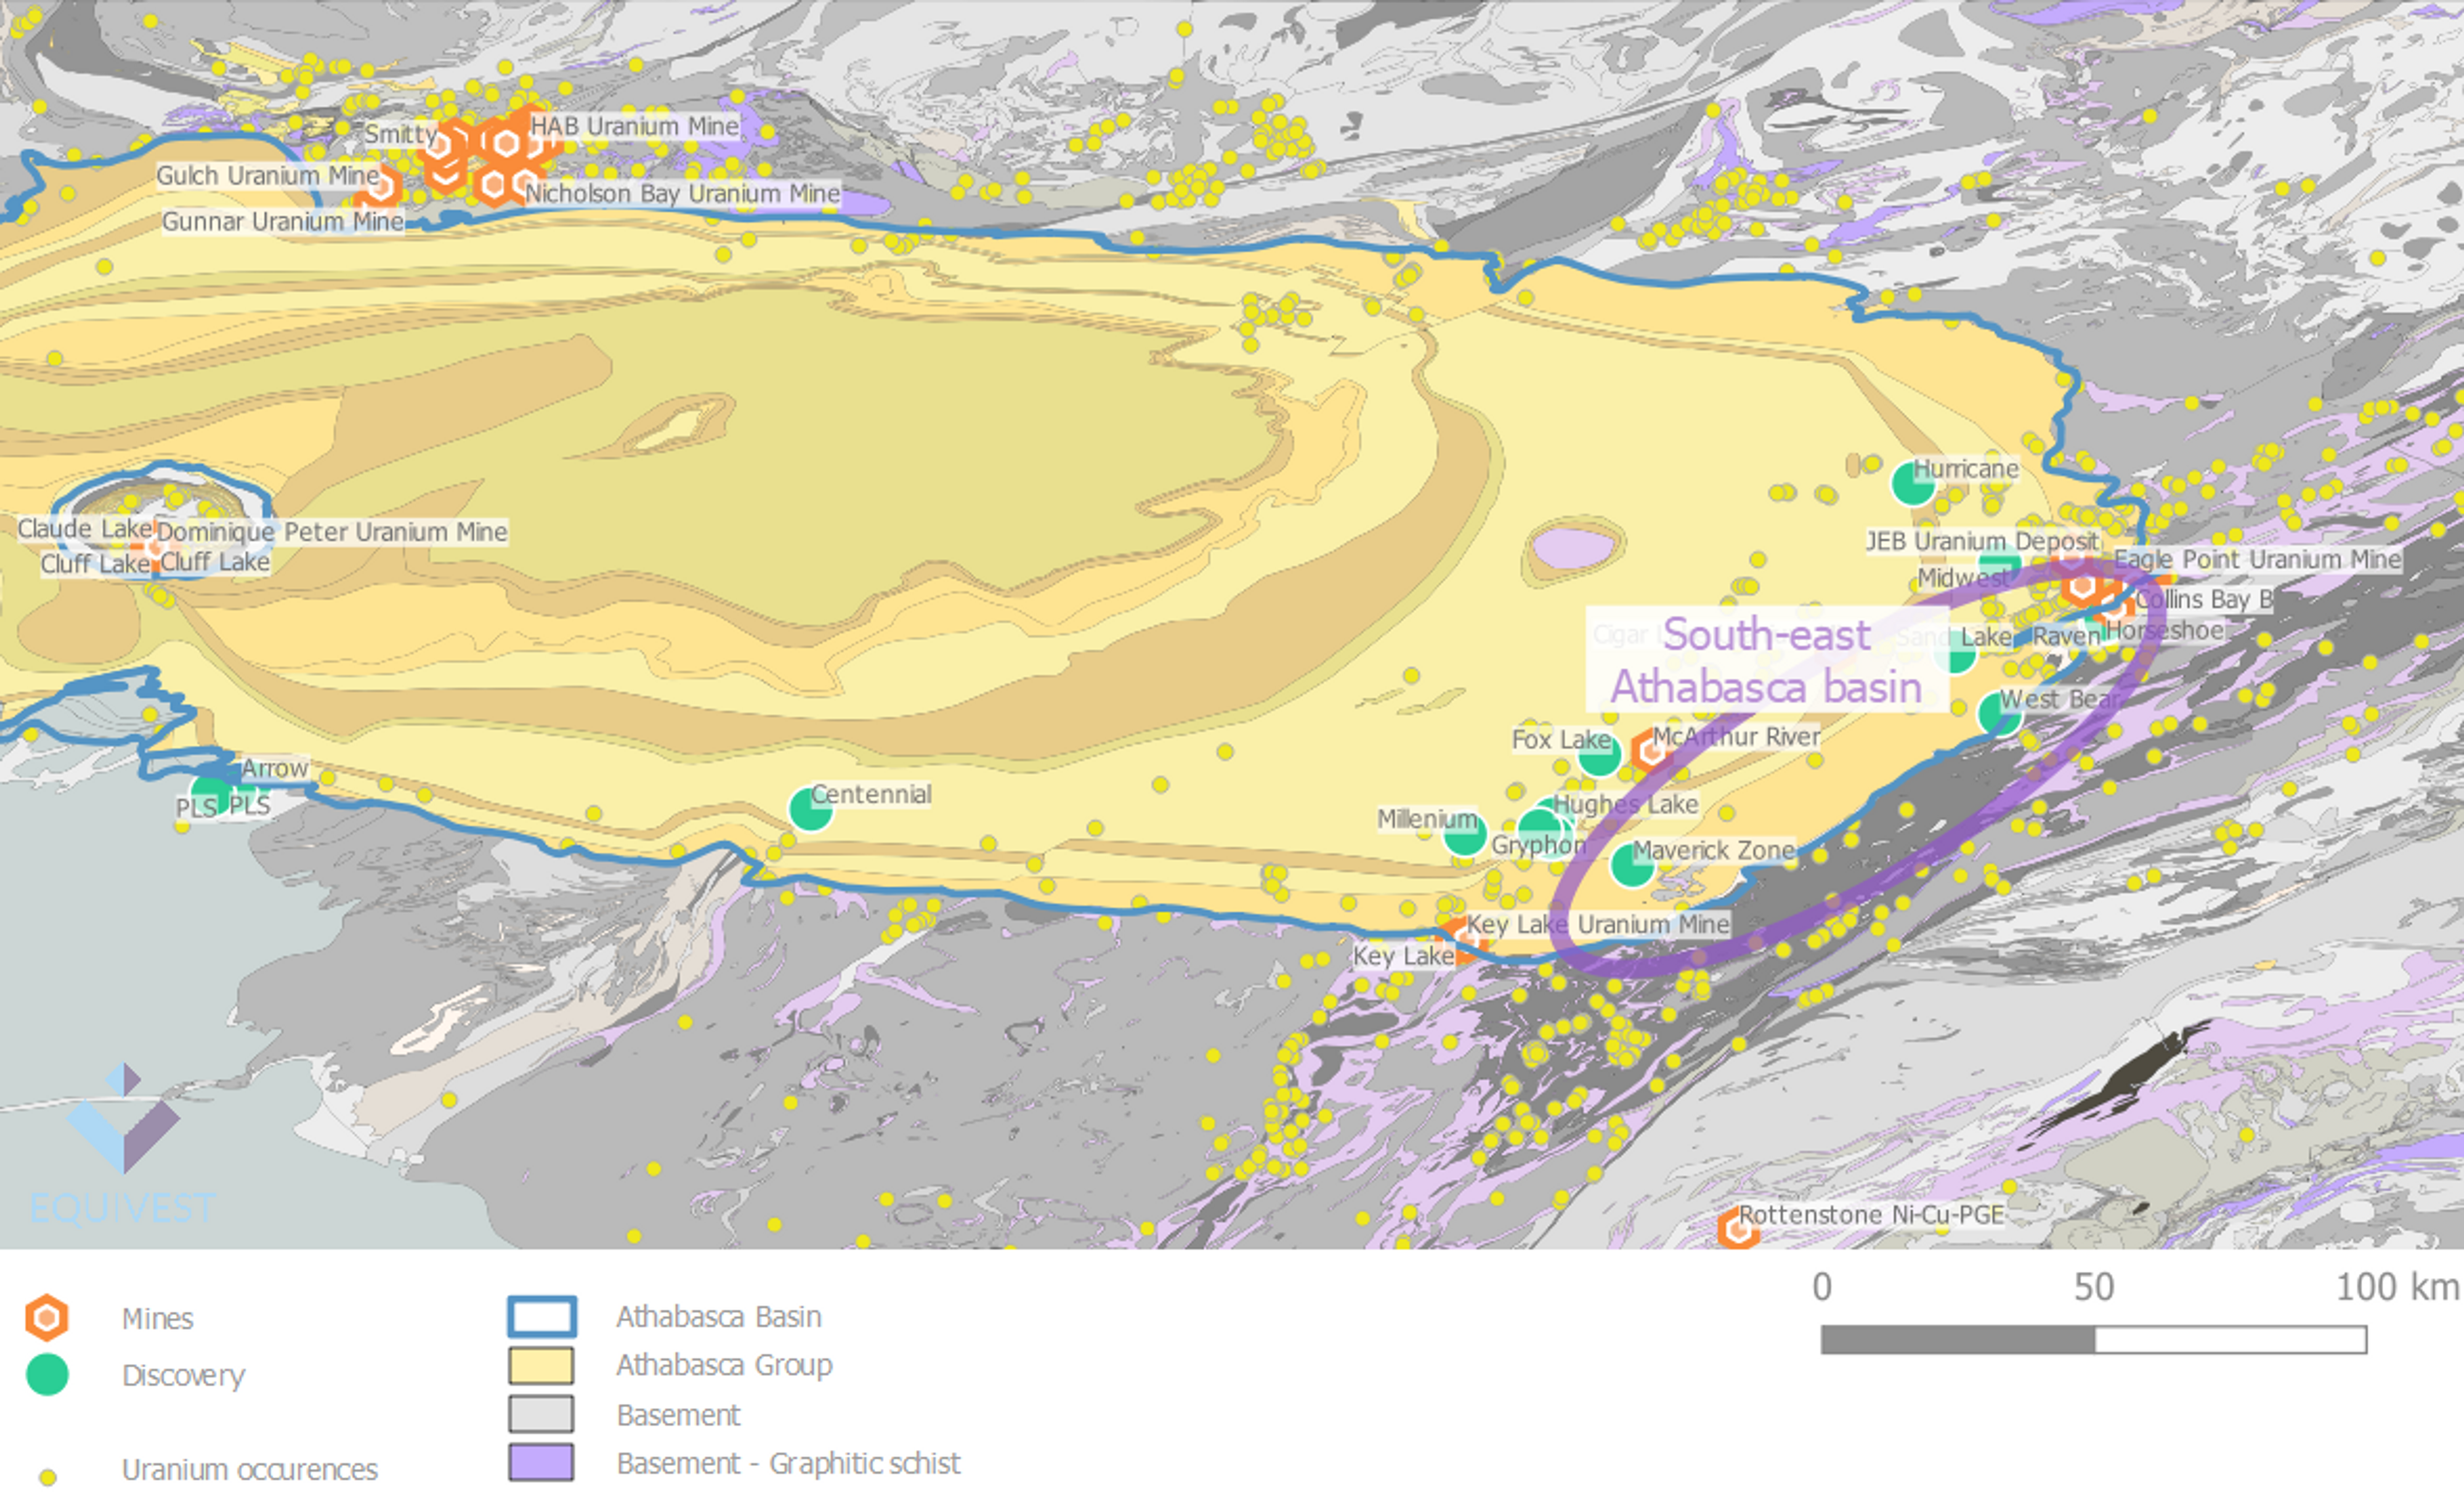Click the 'JEB Uranium Deposit' label

1983,542
